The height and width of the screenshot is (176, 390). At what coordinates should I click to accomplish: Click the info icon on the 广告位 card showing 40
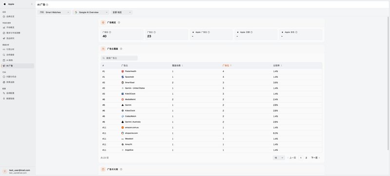pos(110,32)
